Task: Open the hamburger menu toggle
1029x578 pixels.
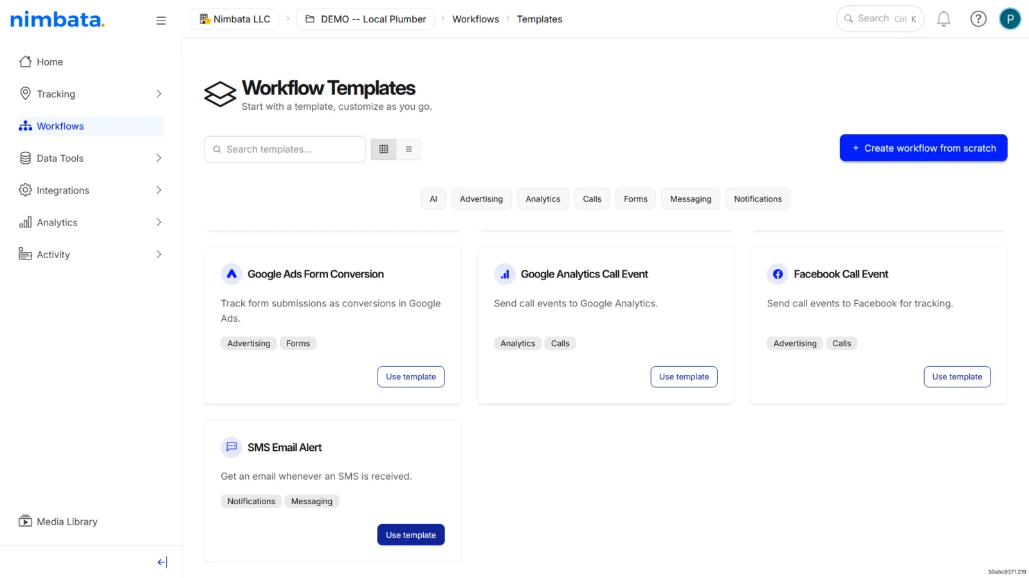Action: point(161,21)
